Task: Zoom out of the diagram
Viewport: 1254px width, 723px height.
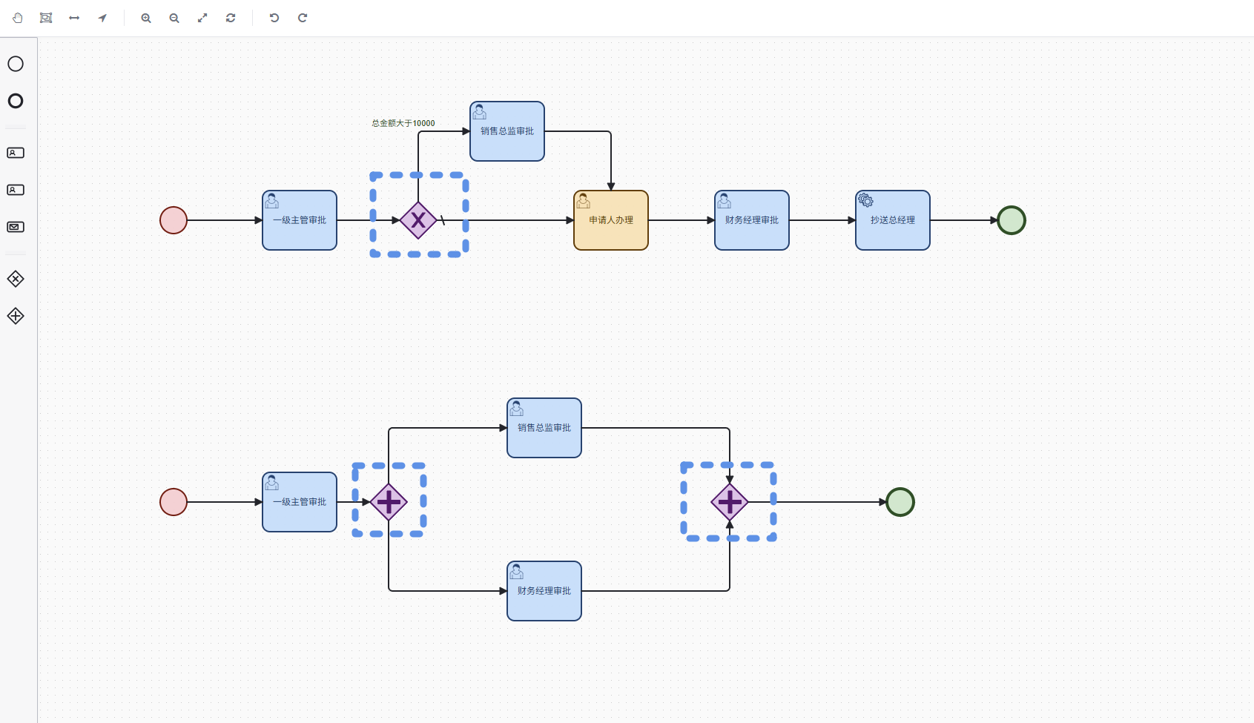Action: click(x=174, y=18)
